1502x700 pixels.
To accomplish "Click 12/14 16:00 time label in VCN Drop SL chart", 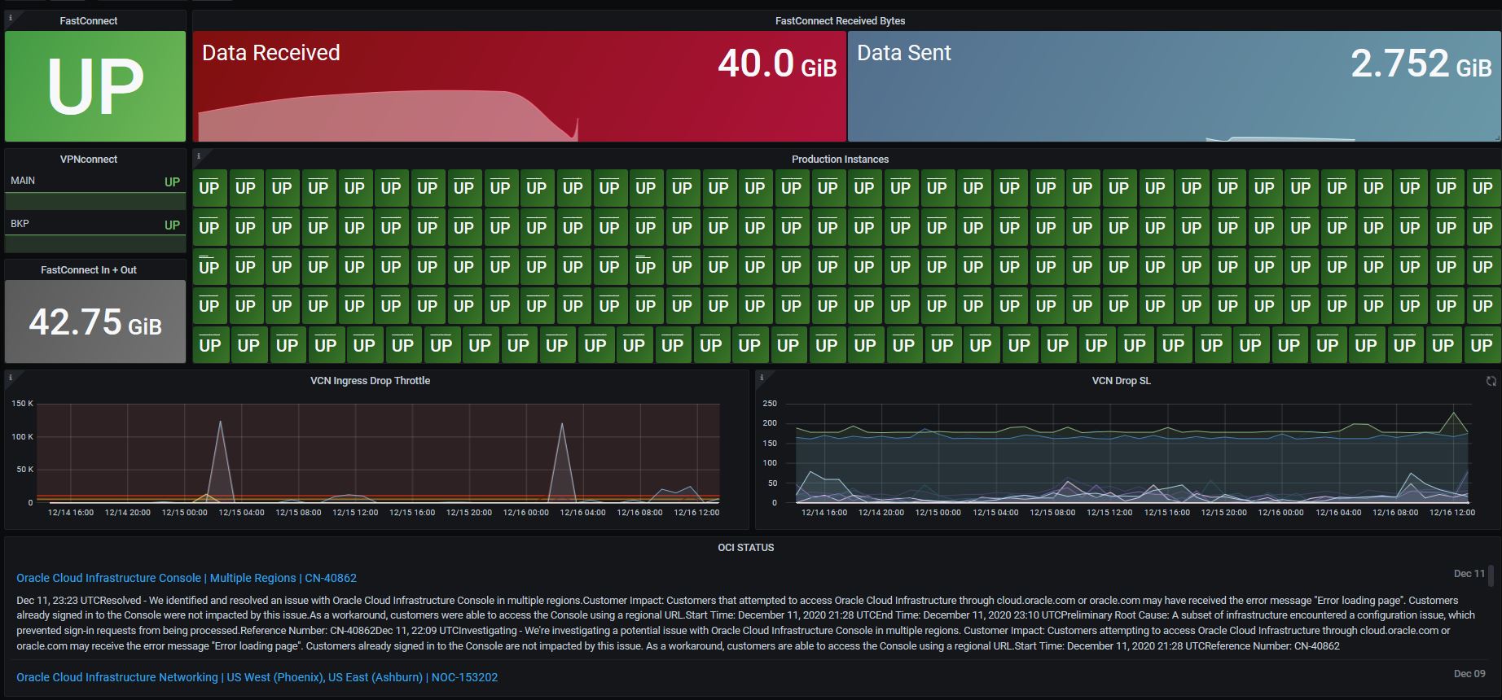I will 824,513.
